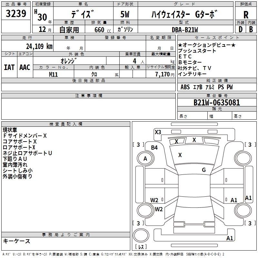Click the A1 mark on rear bumper
The image size is (258, 258).
tap(230, 238)
